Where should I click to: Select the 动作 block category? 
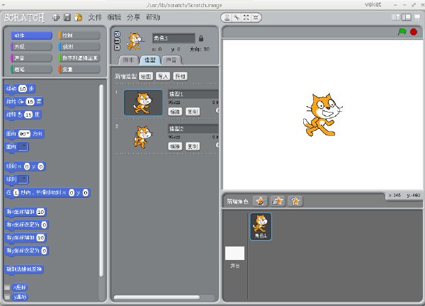31,35
